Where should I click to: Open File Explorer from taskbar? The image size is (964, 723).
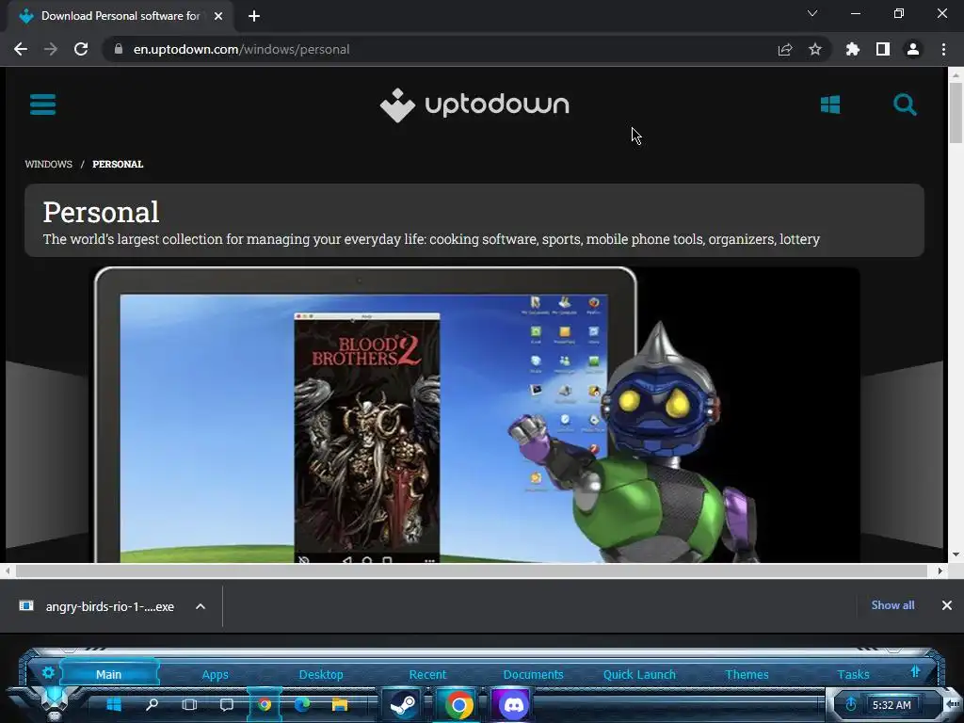pyautogui.click(x=340, y=704)
